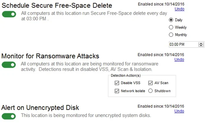Pick the Monthly schedule option
The width and height of the screenshot is (205, 125).
point(171,35)
